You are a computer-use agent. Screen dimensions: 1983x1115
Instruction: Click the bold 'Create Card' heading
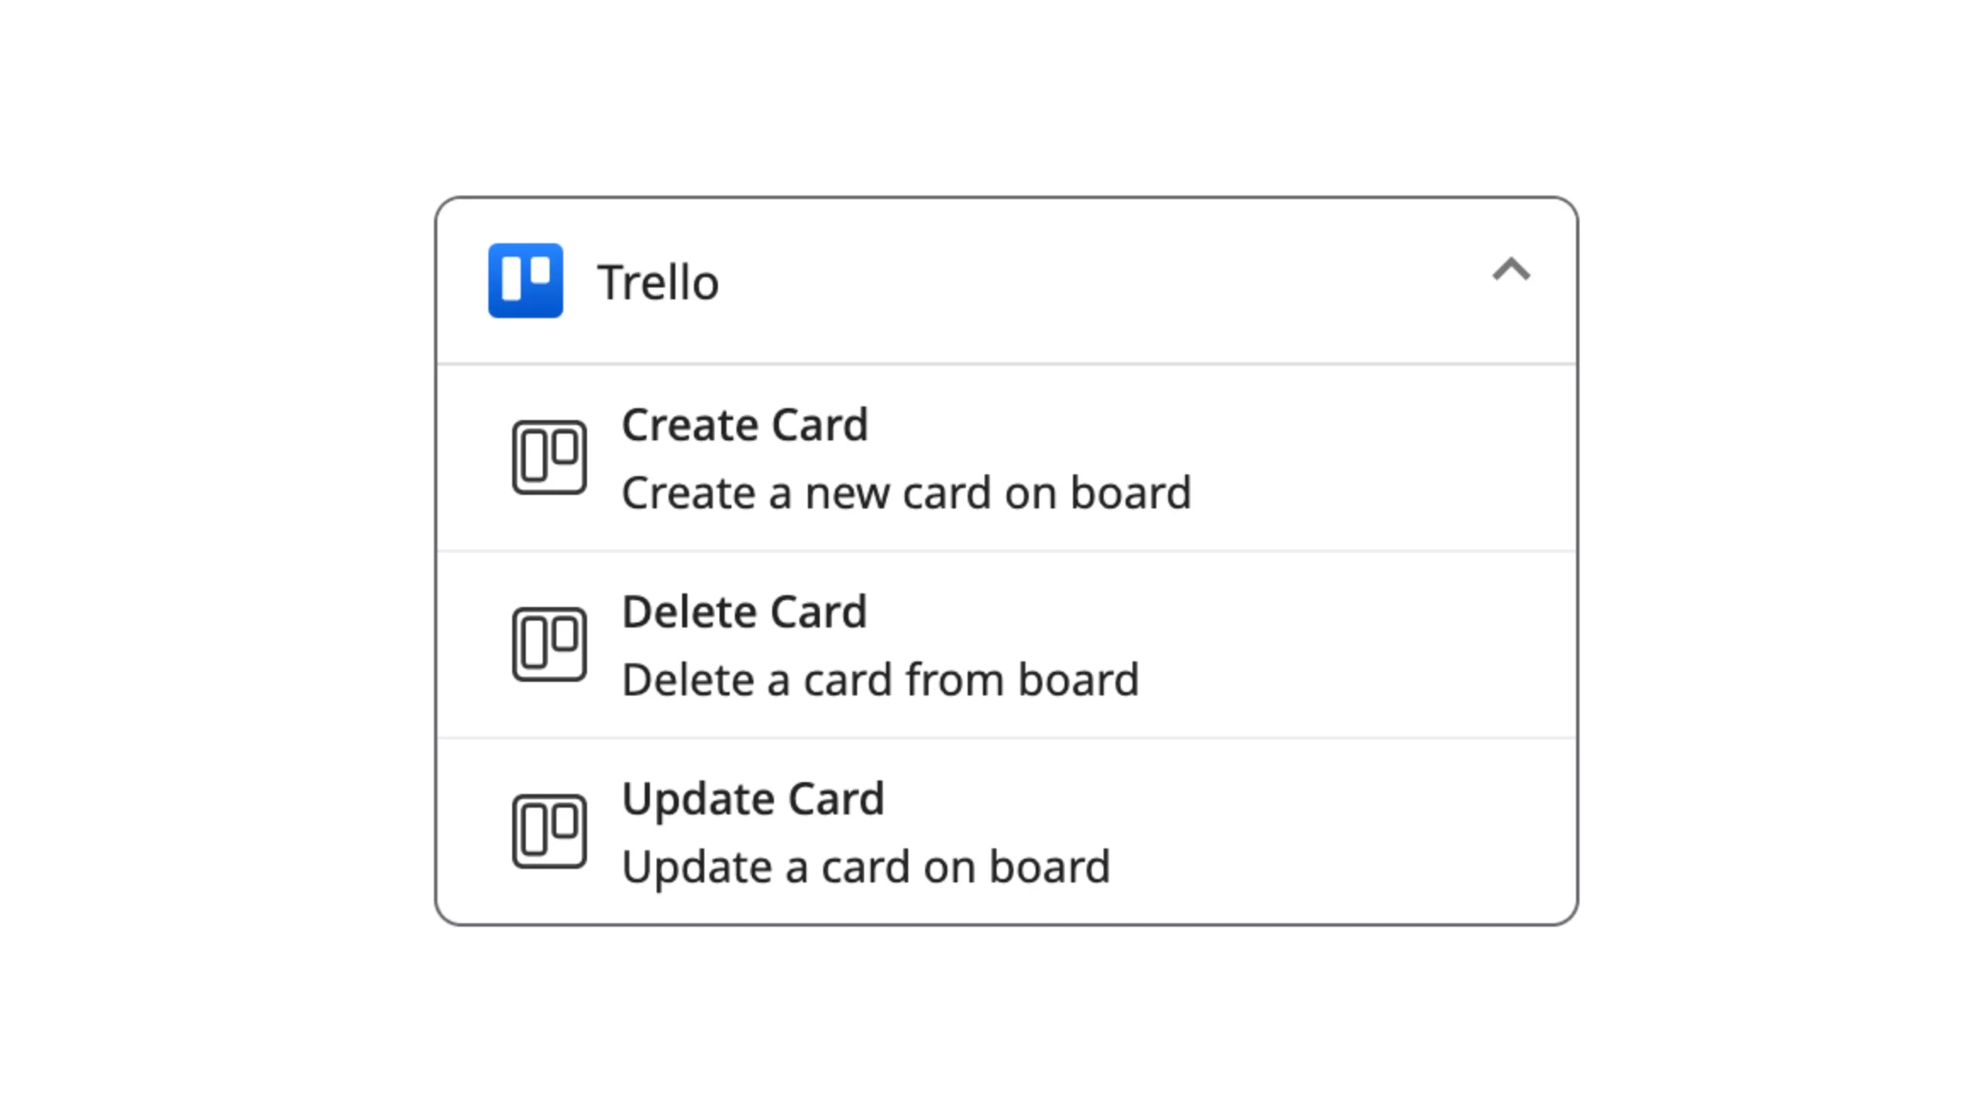pos(744,424)
